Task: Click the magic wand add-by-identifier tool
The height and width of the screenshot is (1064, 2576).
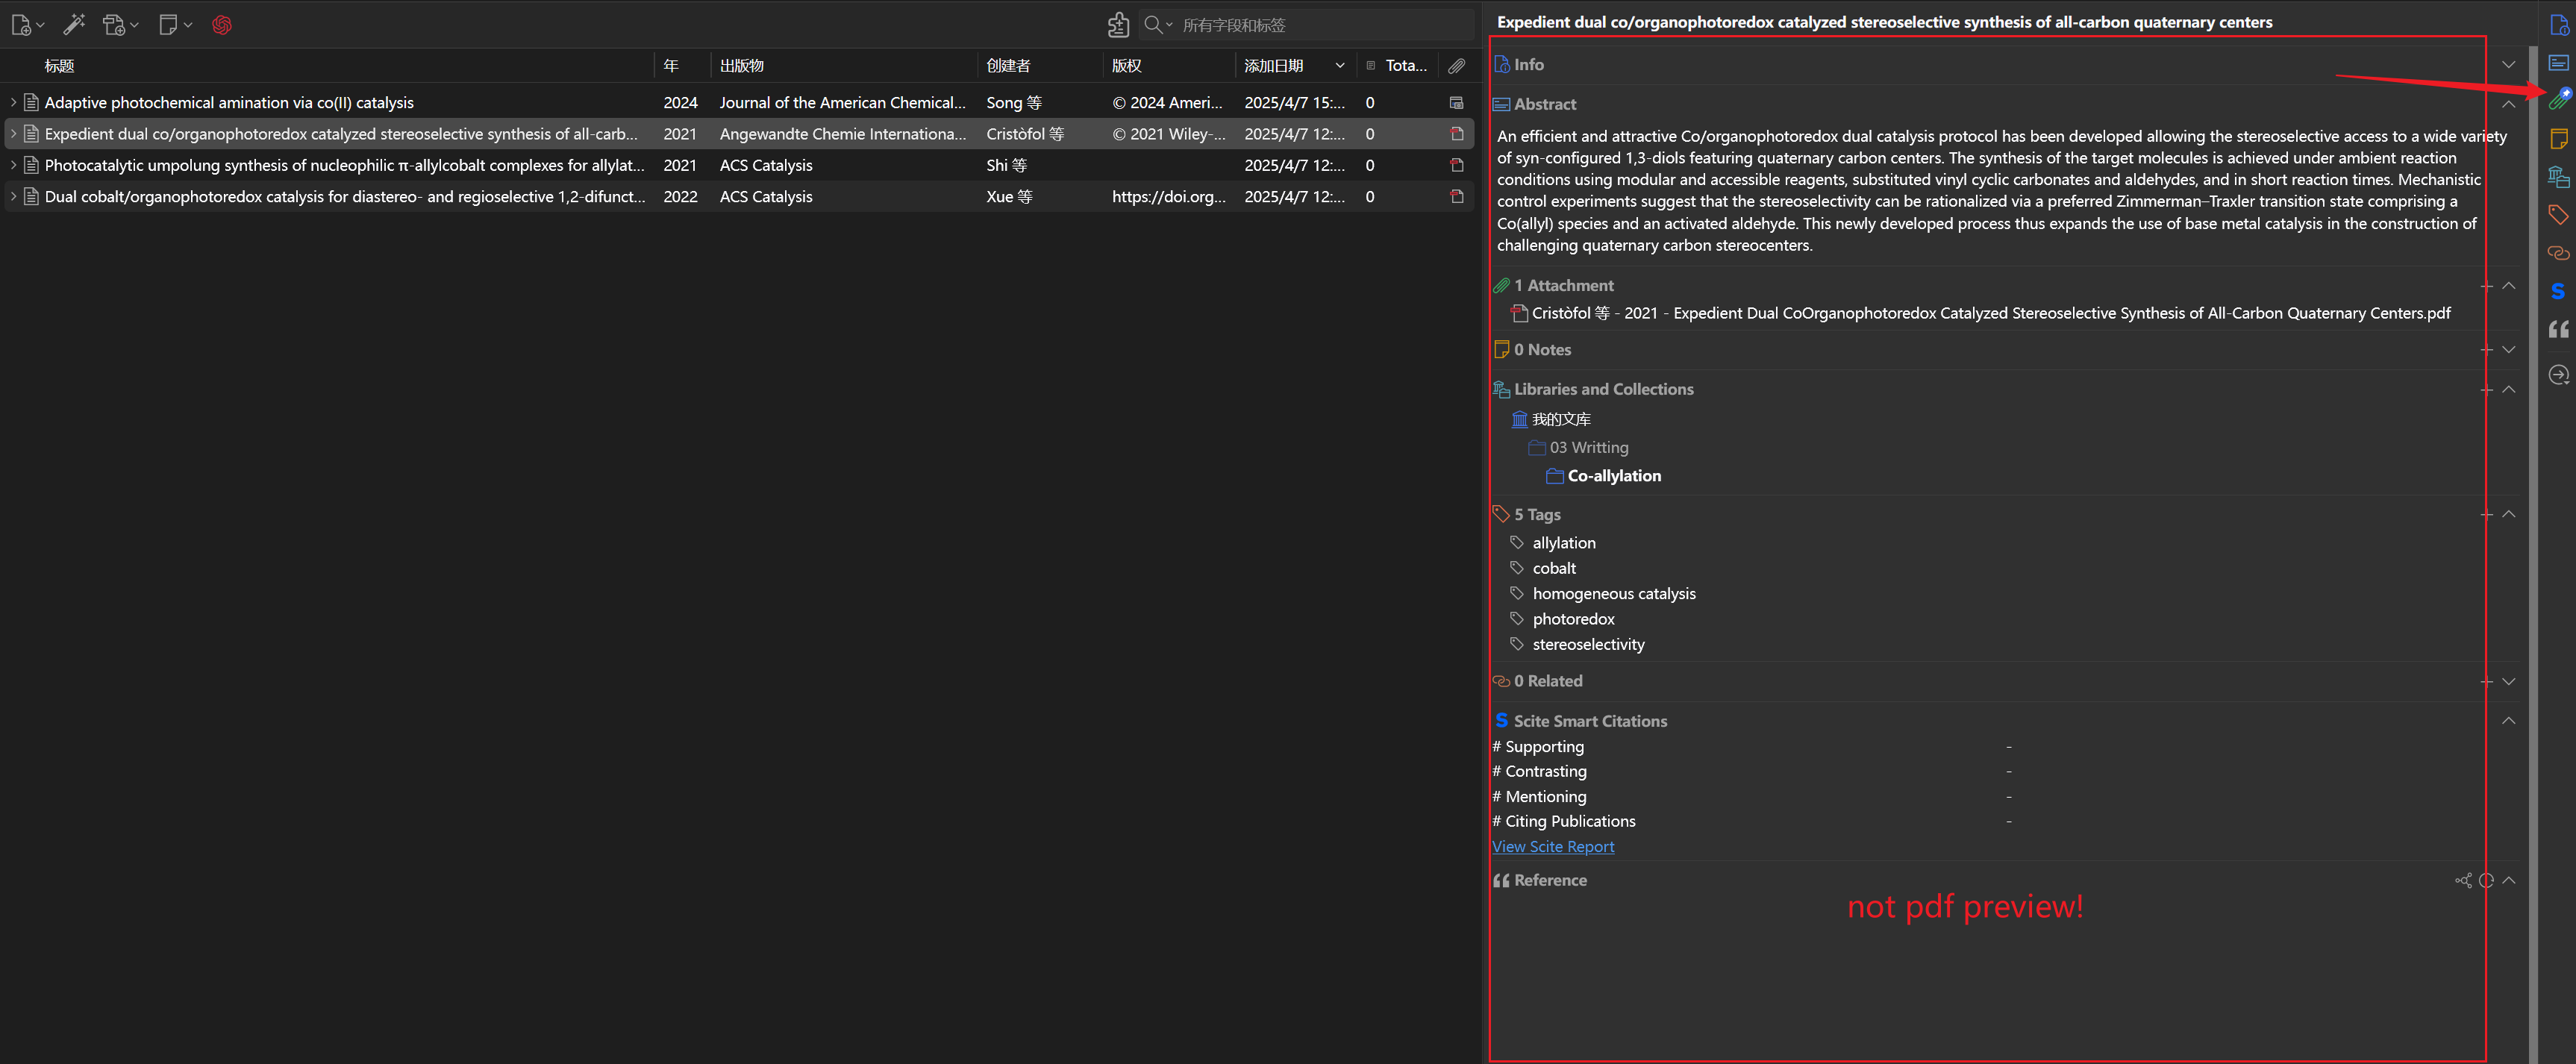Action: [74, 25]
